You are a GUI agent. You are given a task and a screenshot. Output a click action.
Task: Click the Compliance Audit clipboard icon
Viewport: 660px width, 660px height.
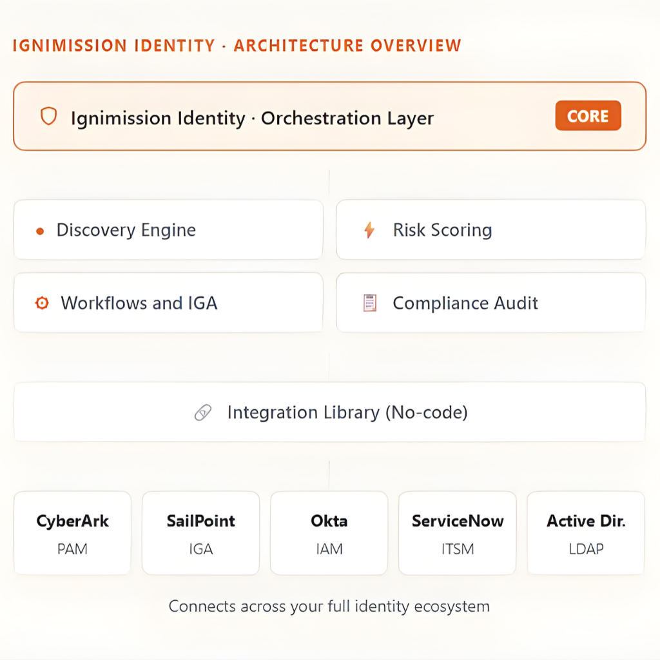tap(369, 303)
